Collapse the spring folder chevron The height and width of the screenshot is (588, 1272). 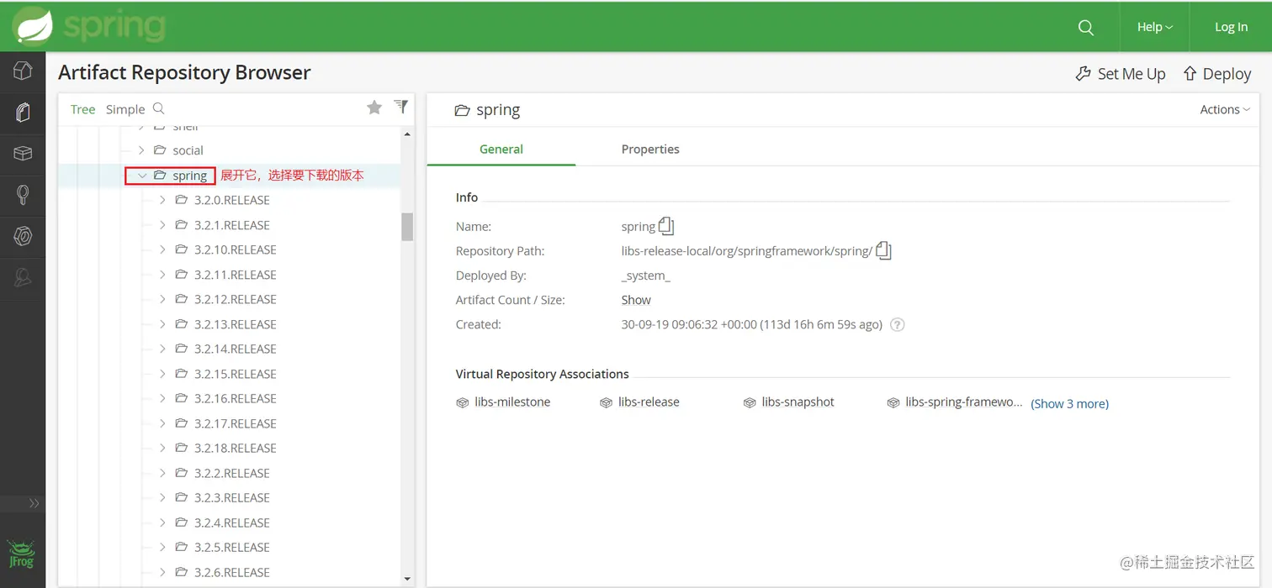141,176
